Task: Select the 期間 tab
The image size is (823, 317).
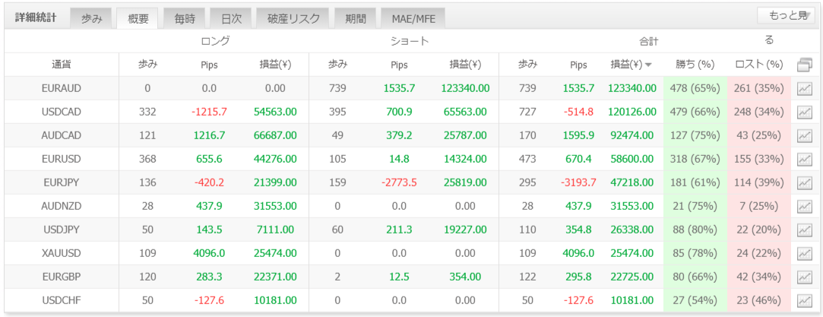Action: coord(356,19)
